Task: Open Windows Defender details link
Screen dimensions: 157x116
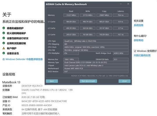Action: 23,59
